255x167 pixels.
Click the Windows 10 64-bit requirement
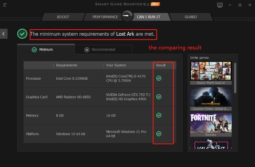[70, 134]
